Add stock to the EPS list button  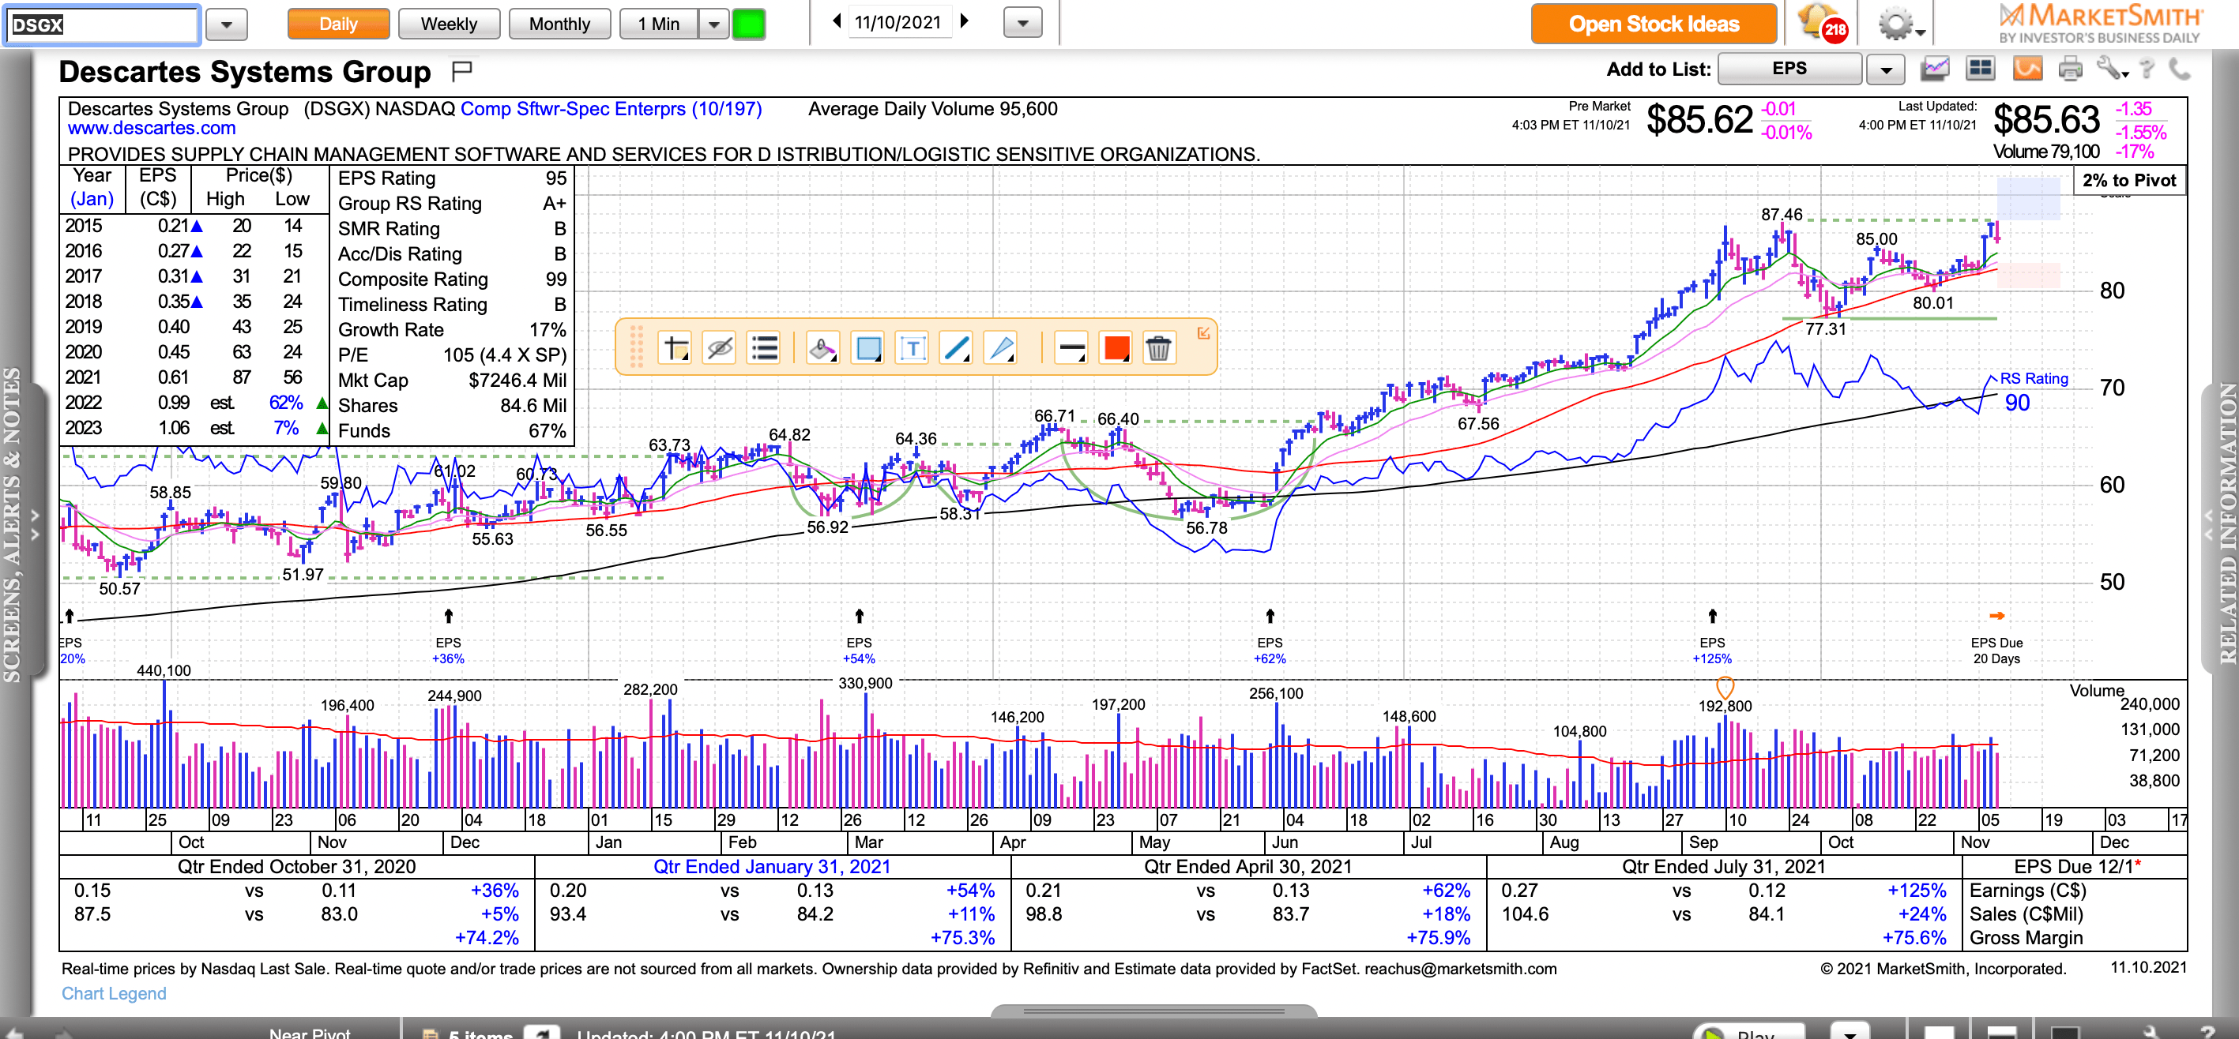(x=1789, y=69)
